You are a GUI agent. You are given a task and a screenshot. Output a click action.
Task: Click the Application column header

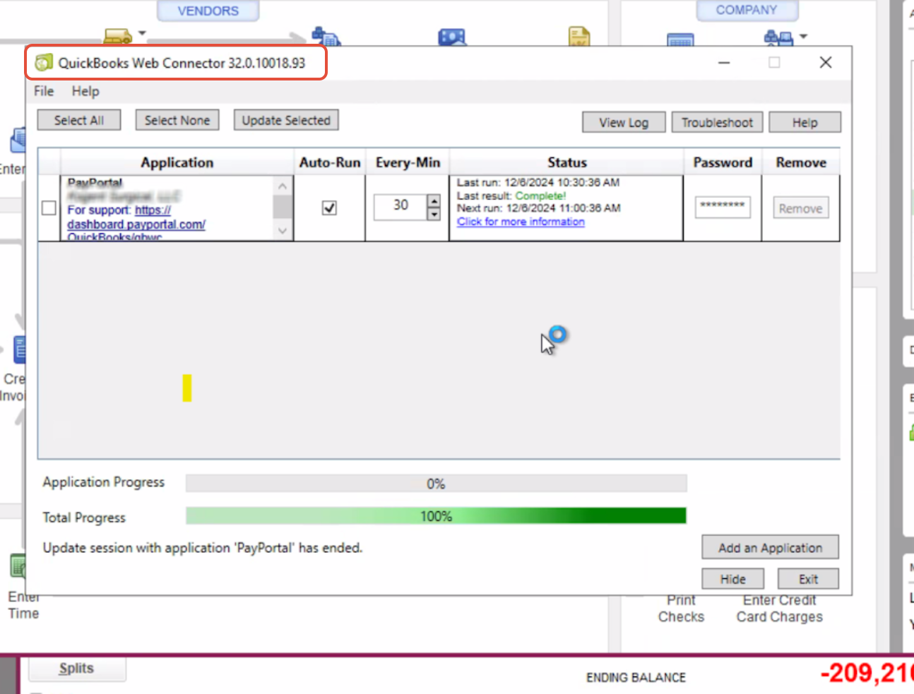click(177, 162)
